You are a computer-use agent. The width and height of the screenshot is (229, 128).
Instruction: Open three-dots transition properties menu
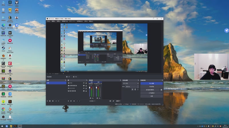click(138, 90)
